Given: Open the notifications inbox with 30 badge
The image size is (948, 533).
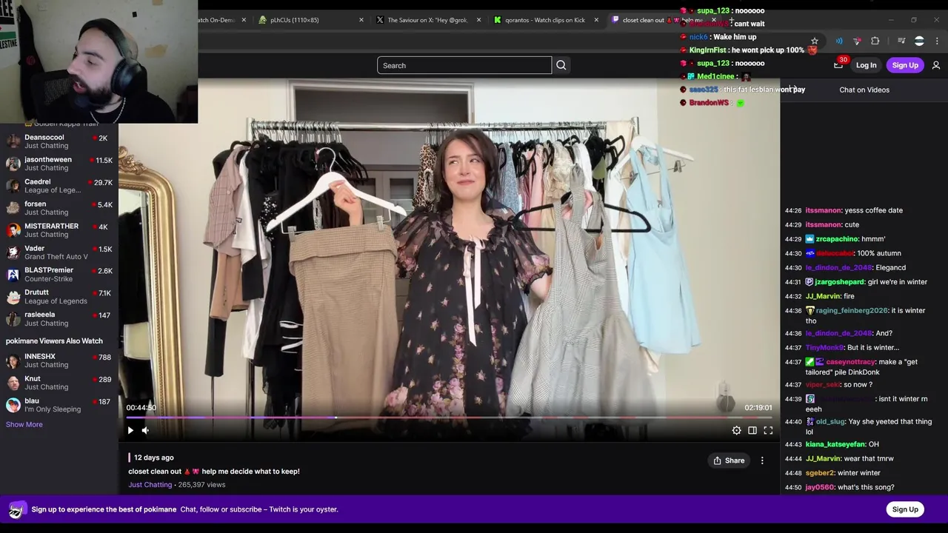Looking at the screenshot, I should [838, 65].
